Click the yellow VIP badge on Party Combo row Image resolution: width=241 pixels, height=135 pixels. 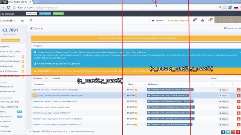pyautogui.click(x=35, y=96)
